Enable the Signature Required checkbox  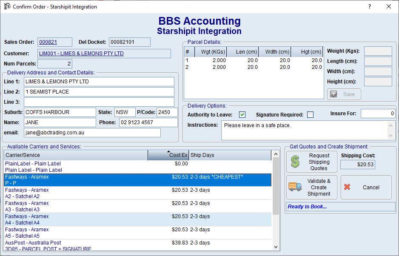pos(310,114)
